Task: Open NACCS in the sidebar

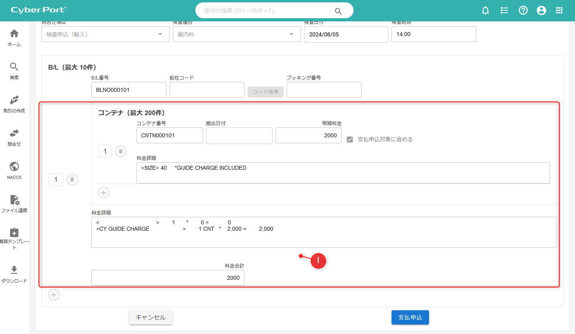Action: click(x=14, y=171)
